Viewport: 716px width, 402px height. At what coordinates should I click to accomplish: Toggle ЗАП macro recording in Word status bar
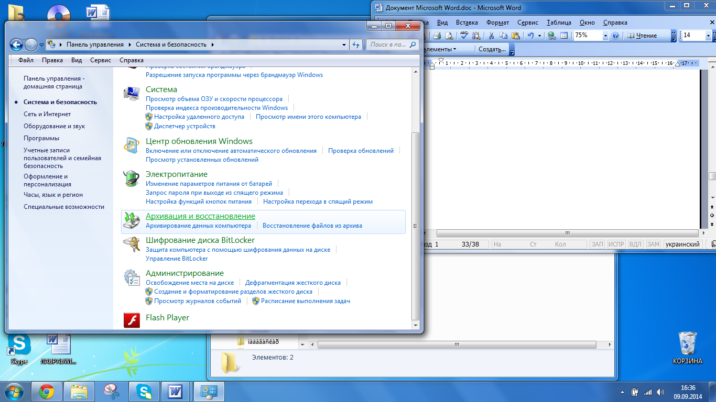pos(597,244)
